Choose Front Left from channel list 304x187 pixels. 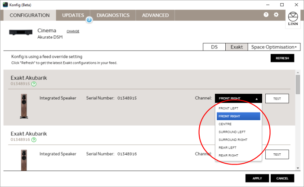(x=238, y=108)
